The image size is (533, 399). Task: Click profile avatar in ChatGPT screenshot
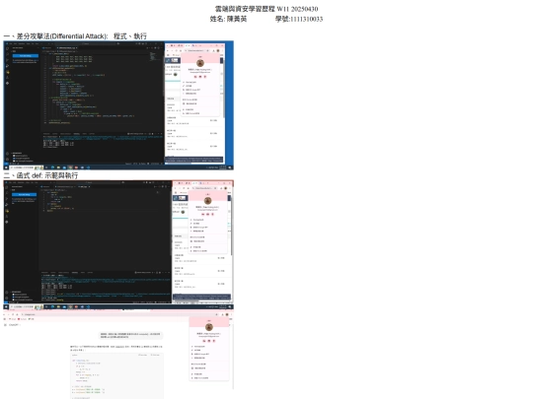(209, 327)
